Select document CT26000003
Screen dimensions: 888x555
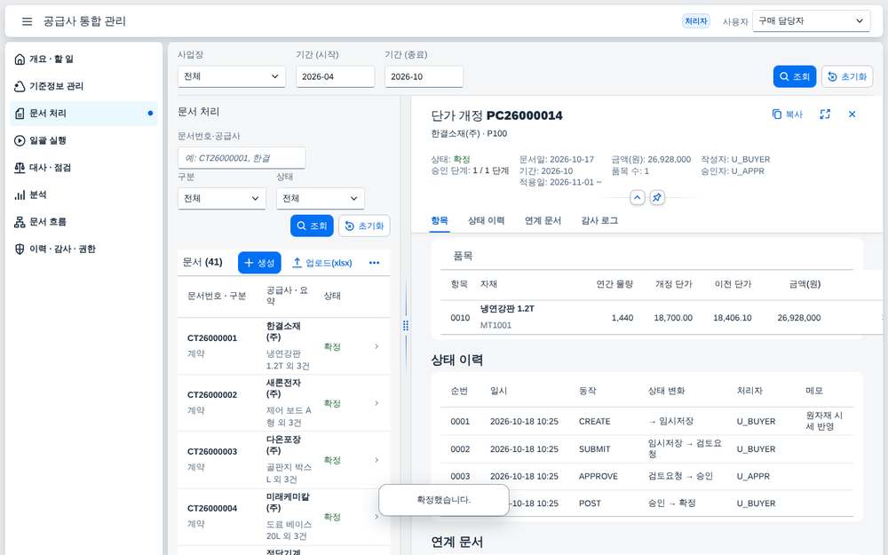212,451
